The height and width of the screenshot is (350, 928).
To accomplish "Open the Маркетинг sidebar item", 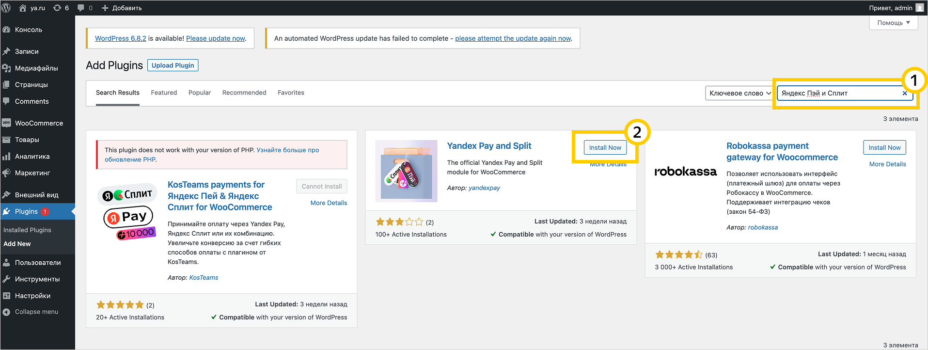I will 32,173.
